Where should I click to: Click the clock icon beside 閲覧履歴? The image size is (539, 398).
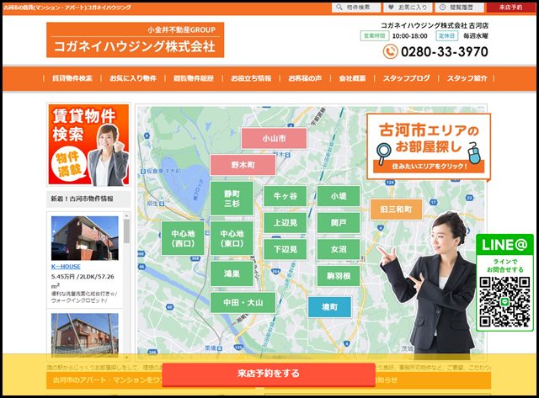(x=443, y=8)
